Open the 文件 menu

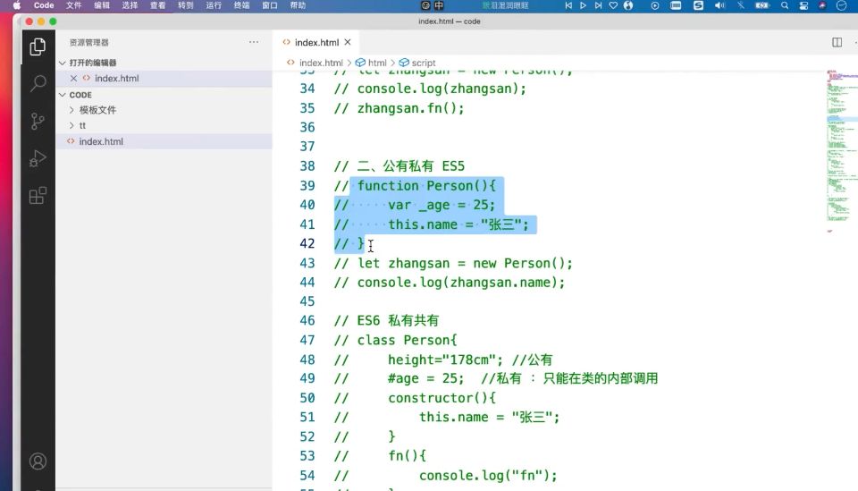74,5
